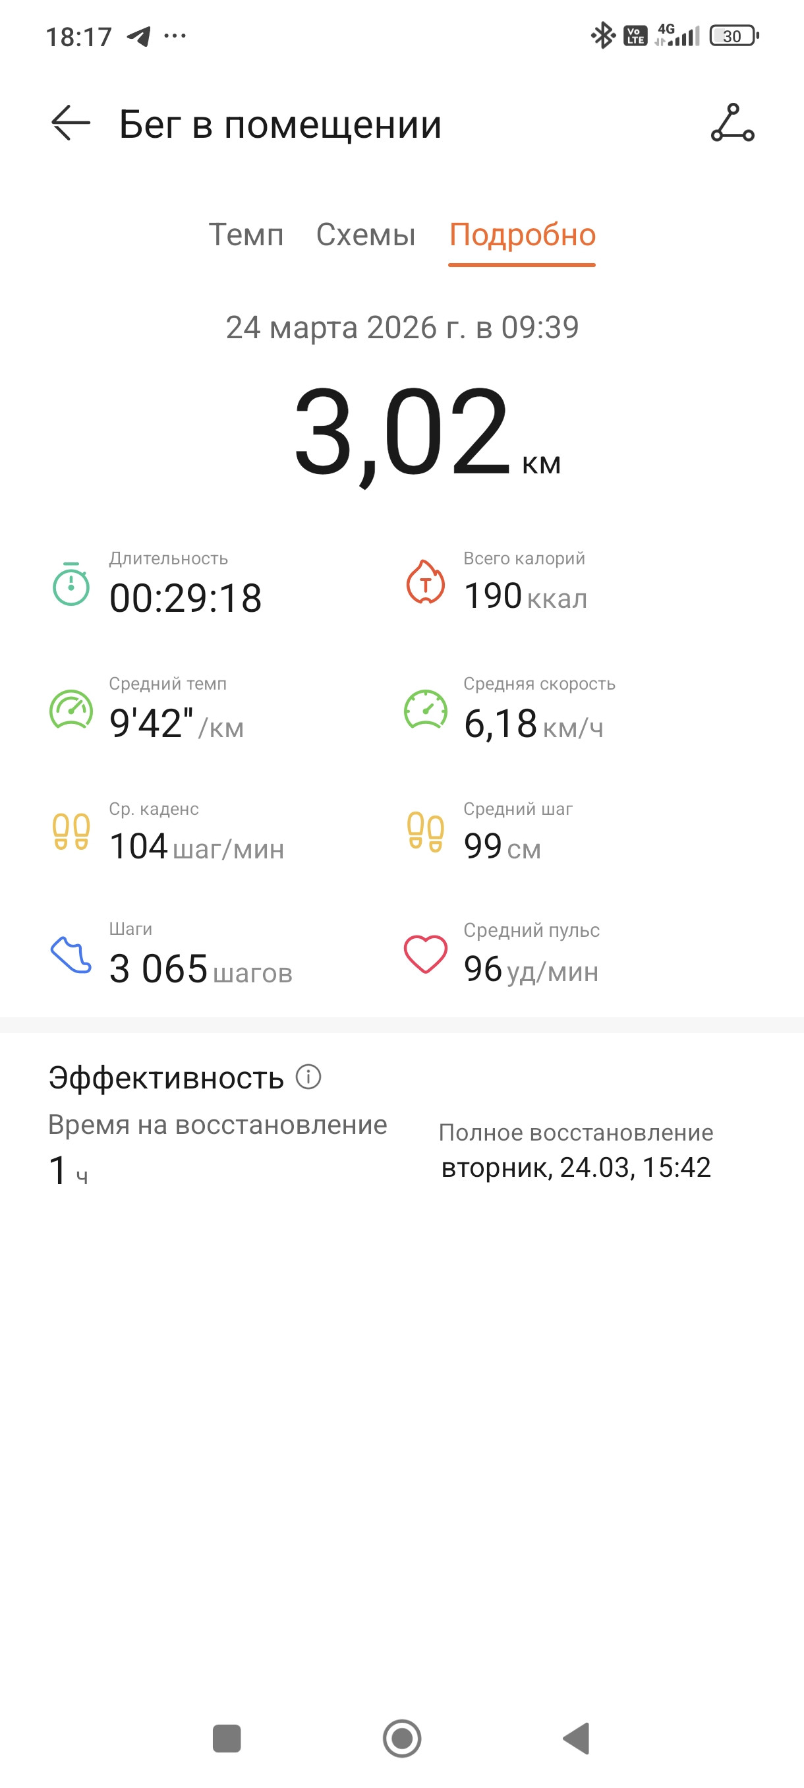Screen dimensions: 804x1788
Task: Open the Эффективность info icon
Action: tap(308, 1077)
